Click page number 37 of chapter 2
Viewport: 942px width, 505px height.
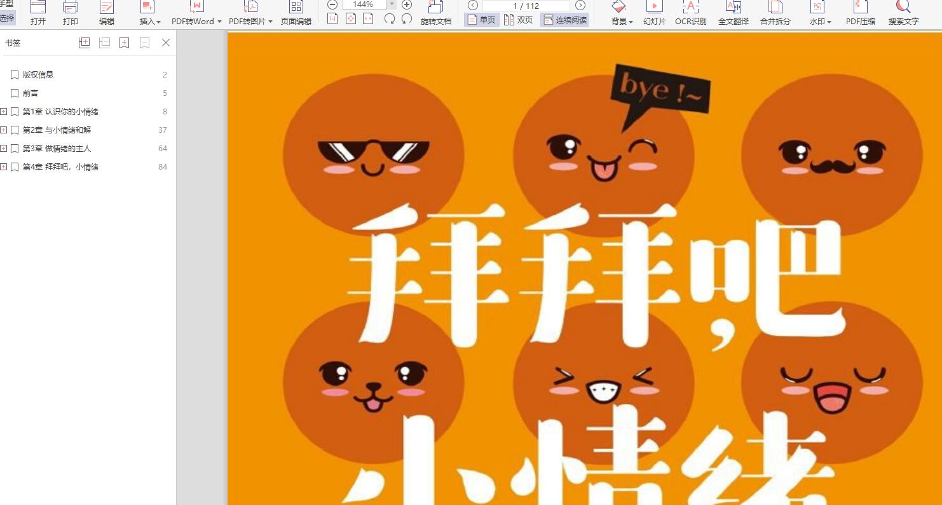(163, 130)
